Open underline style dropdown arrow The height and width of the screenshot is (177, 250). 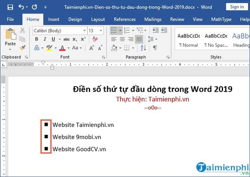point(60,39)
